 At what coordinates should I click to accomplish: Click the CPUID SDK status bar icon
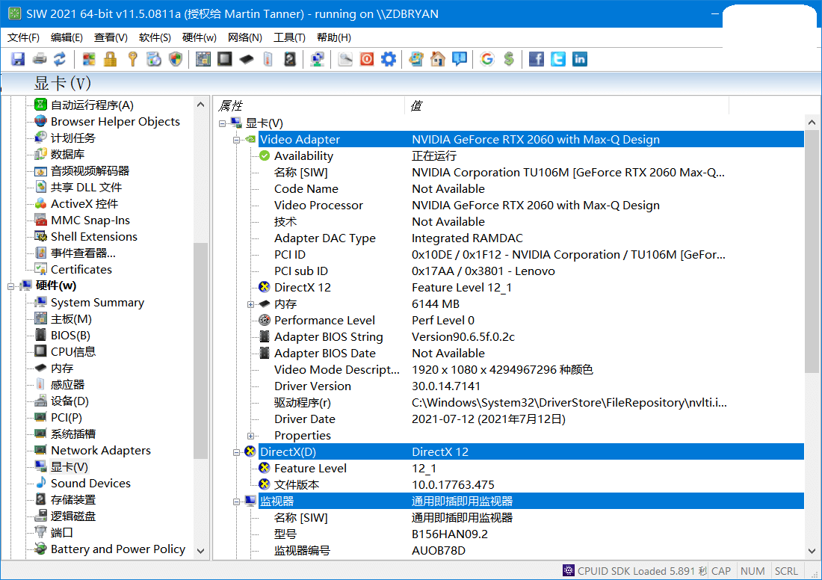pyautogui.click(x=568, y=570)
